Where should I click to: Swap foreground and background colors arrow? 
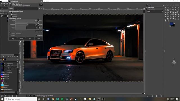coord(174,23)
